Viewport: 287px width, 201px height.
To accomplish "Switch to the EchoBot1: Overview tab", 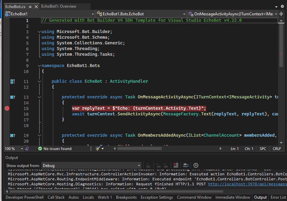I will pyautogui.click(x=59, y=6).
